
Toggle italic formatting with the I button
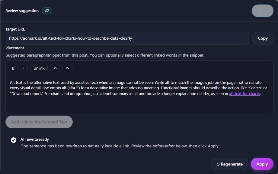[24, 68]
